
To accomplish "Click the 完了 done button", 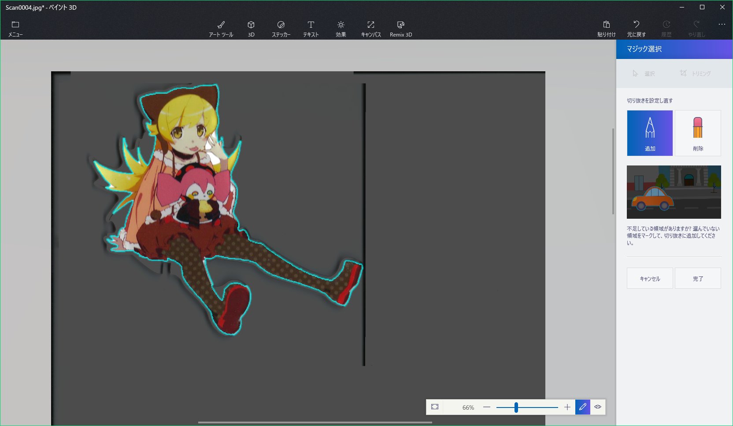I will (698, 278).
